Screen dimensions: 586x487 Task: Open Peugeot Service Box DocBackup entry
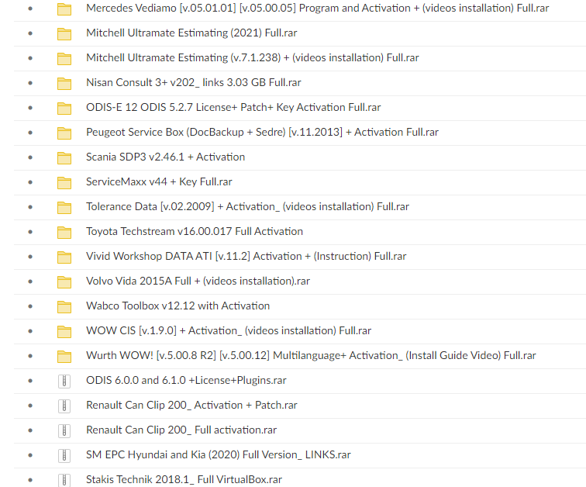(x=262, y=133)
